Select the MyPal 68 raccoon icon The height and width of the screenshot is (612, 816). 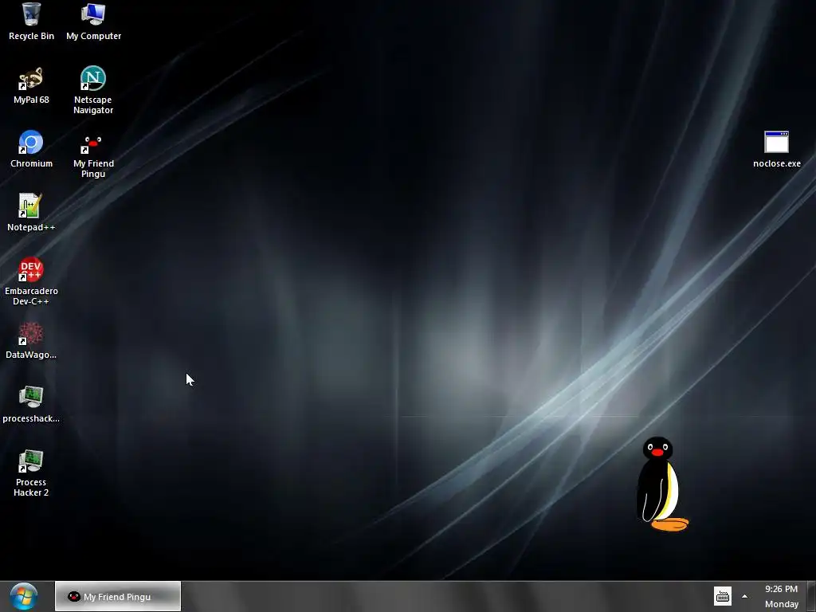coord(31,86)
